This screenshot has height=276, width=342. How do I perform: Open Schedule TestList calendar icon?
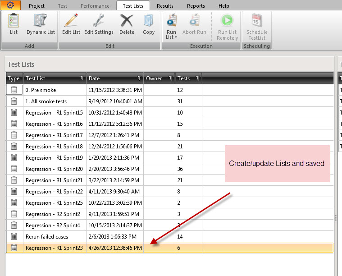257,20
